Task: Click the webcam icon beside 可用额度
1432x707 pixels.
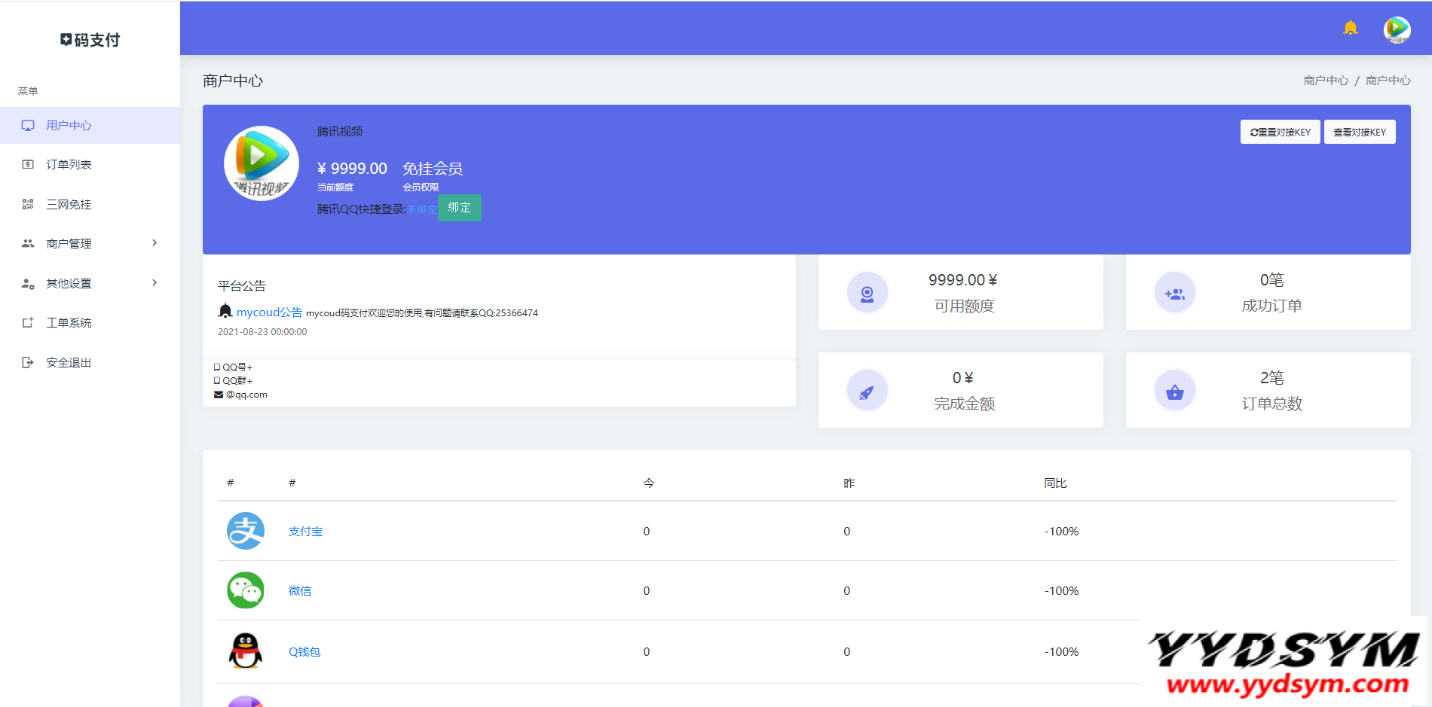Action: click(x=867, y=293)
